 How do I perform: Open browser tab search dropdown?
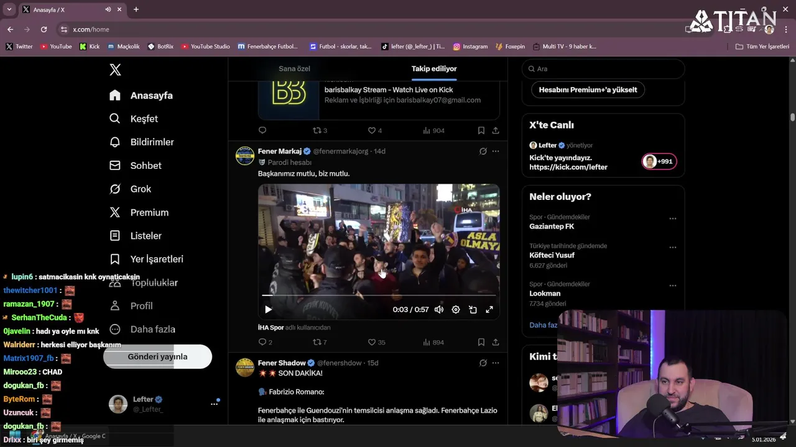click(x=9, y=9)
